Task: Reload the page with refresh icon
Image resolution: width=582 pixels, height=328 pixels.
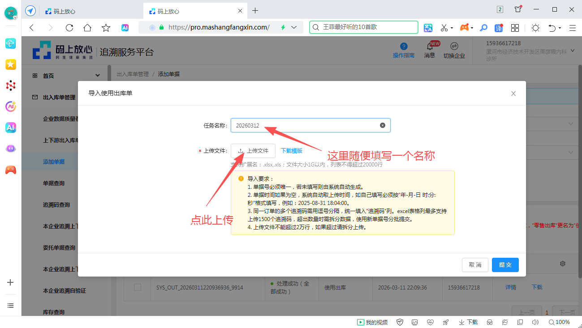Action: click(x=69, y=28)
